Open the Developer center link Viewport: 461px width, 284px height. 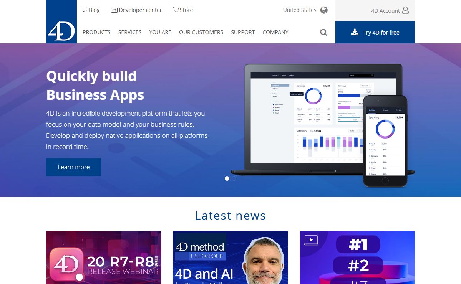coord(136,10)
